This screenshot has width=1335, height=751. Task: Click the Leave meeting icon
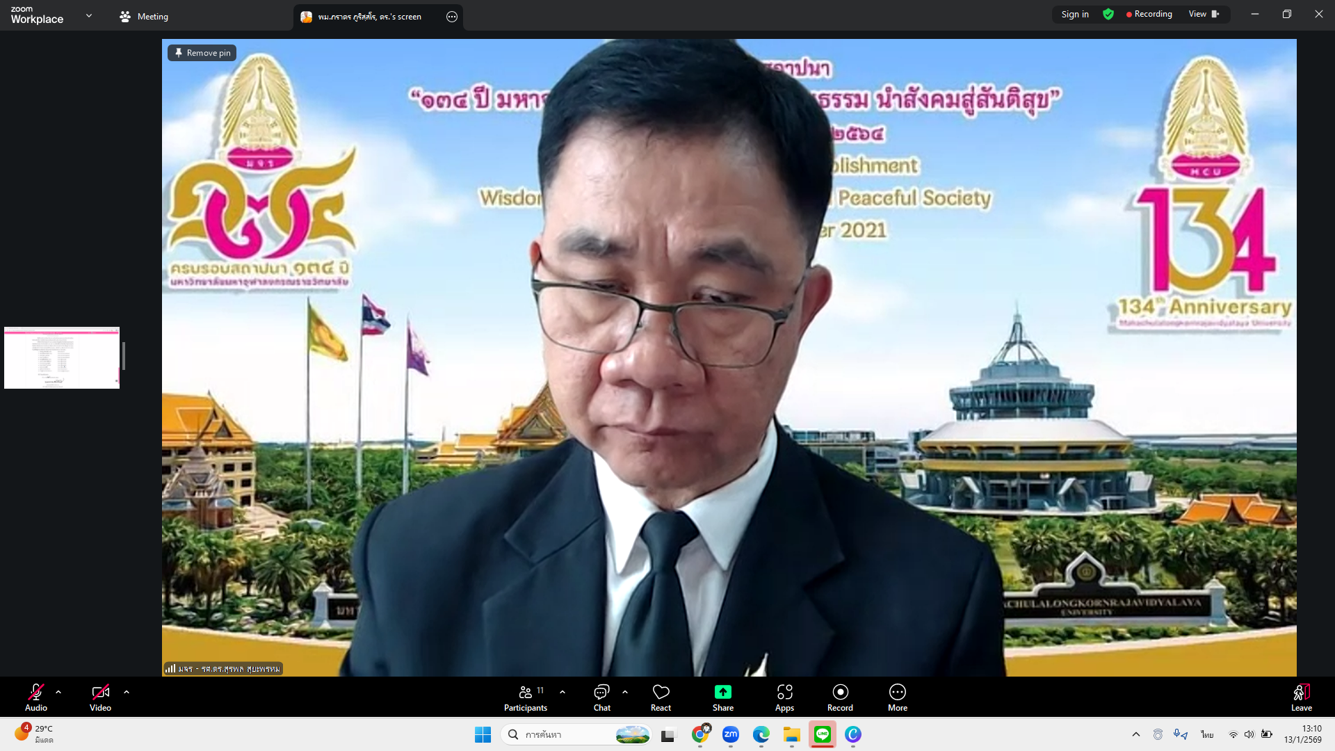tap(1301, 693)
